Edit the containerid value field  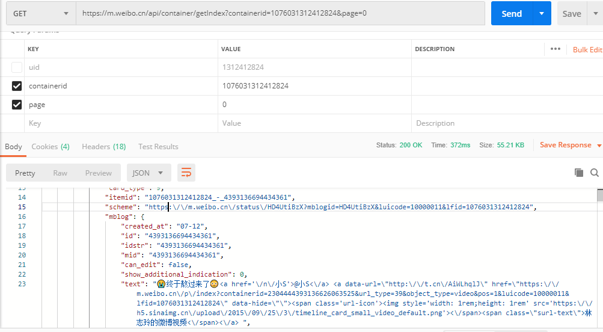pyautogui.click(x=314, y=86)
